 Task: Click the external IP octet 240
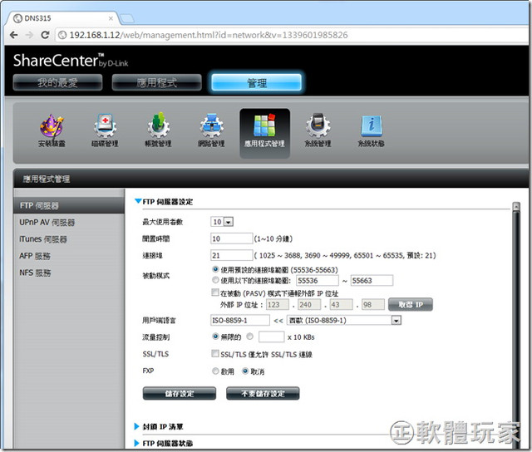pos(309,304)
